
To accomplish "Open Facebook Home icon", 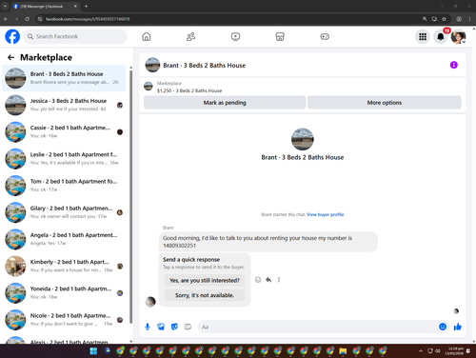I will [147, 36].
